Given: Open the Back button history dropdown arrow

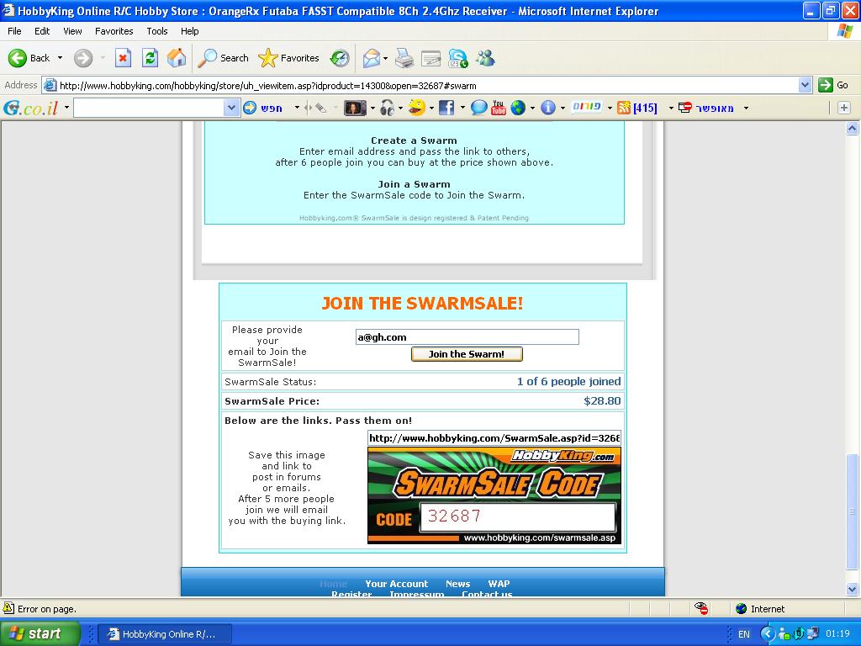Looking at the screenshot, I should point(60,58).
